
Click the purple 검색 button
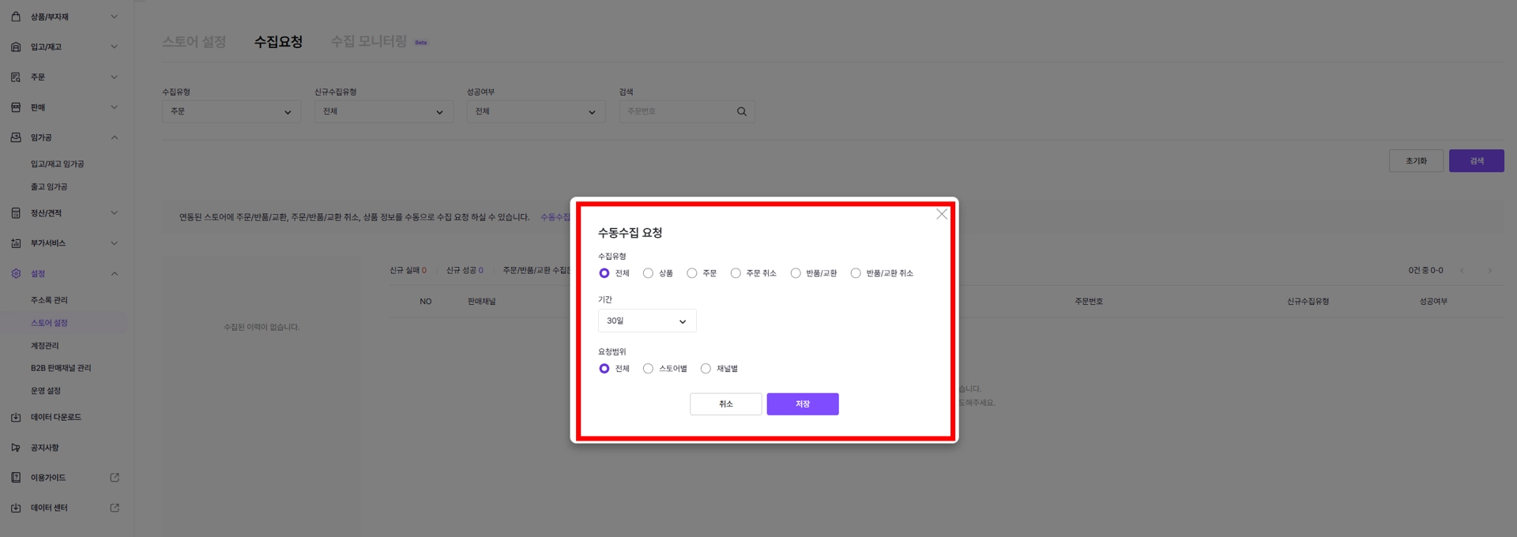pos(1477,161)
